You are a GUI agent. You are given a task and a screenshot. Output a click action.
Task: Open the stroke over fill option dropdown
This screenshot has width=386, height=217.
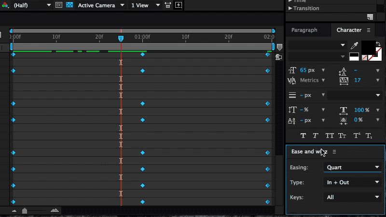click(354, 95)
